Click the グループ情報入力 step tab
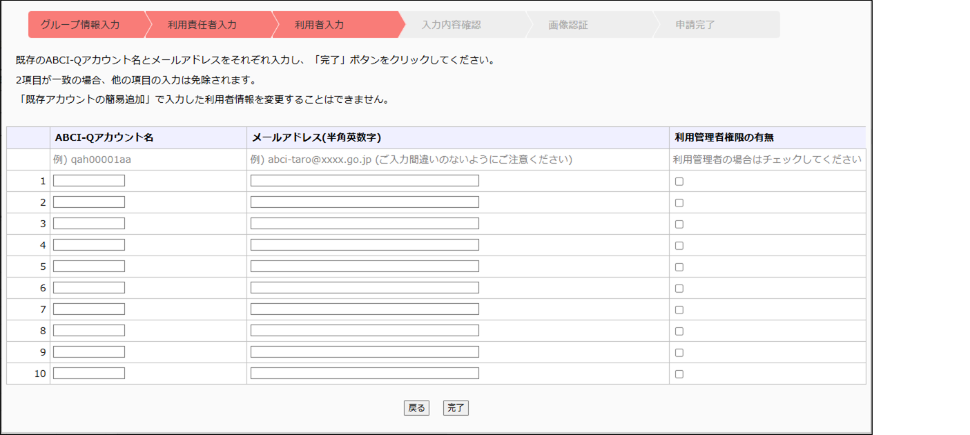 [80, 25]
